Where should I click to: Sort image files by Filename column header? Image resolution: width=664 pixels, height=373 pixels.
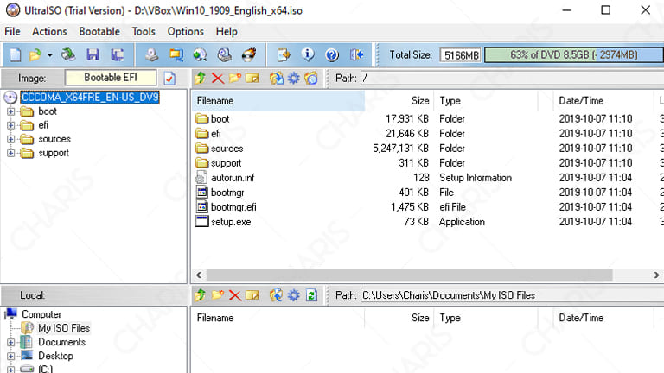point(278,101)
